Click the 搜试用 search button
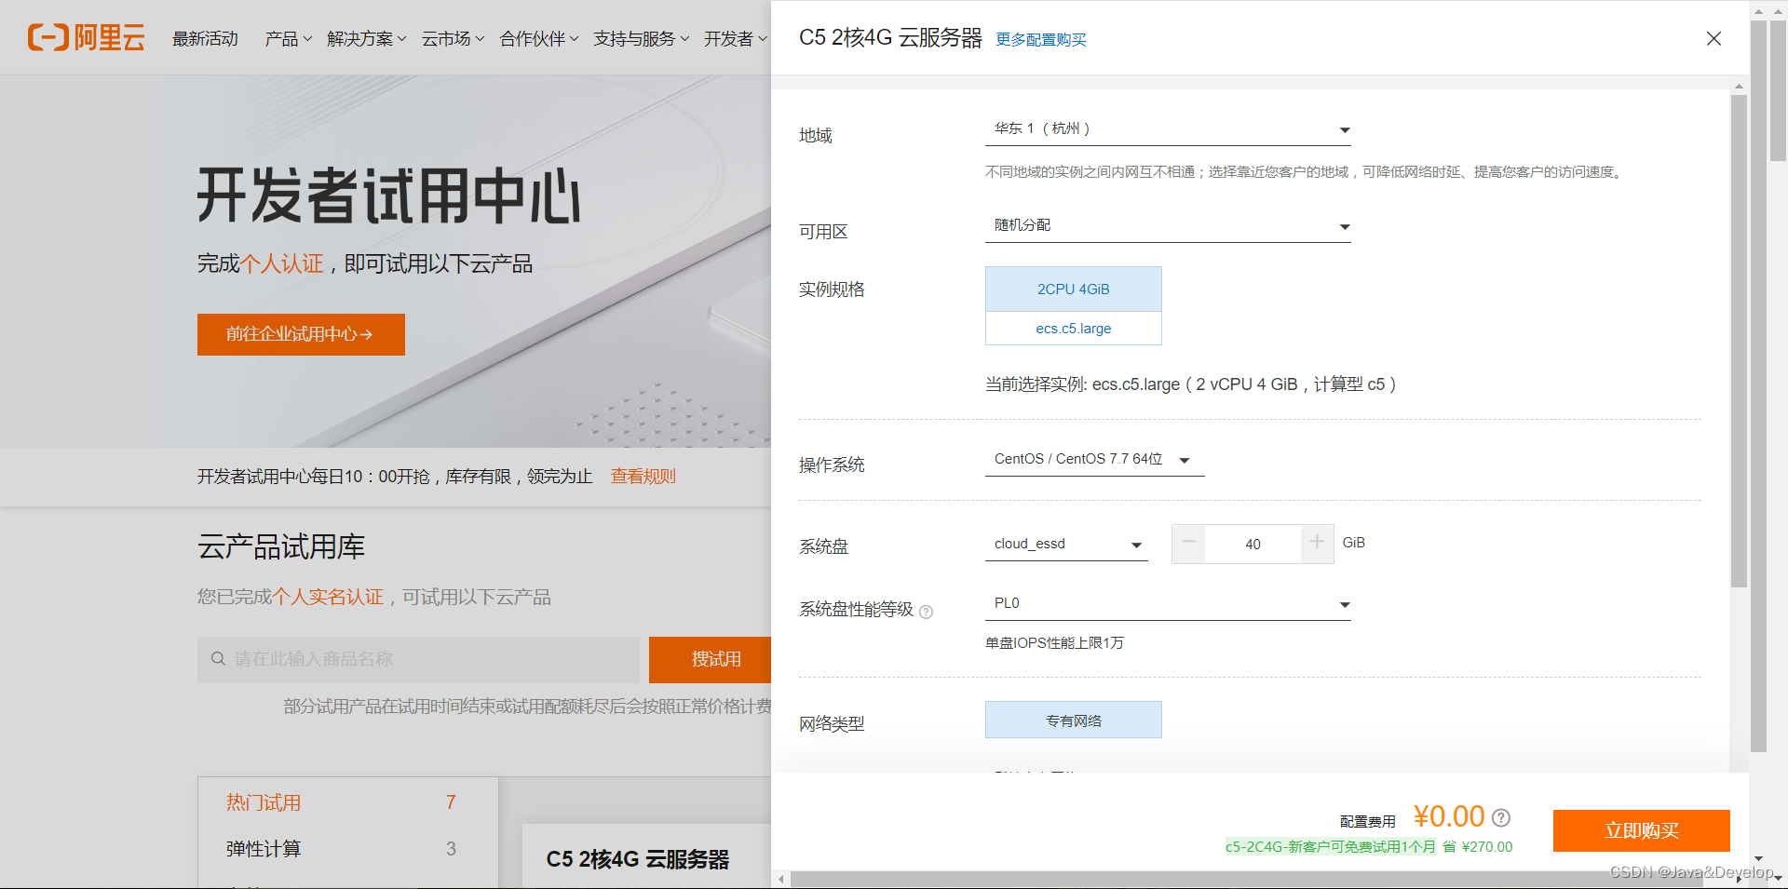 click(711, 659)
